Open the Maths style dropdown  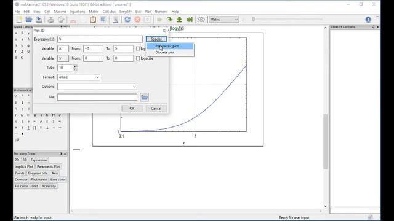[x=224, y=20]
